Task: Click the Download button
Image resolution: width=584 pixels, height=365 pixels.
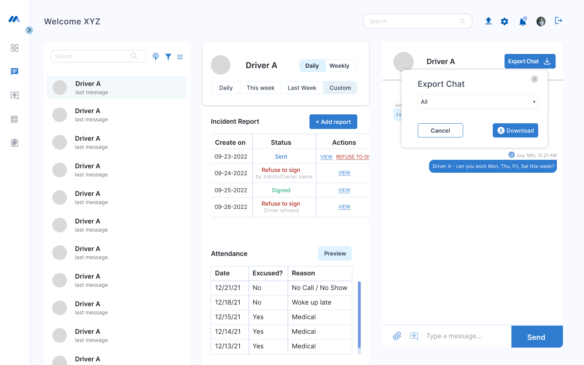Action: (x=515, y=131)
